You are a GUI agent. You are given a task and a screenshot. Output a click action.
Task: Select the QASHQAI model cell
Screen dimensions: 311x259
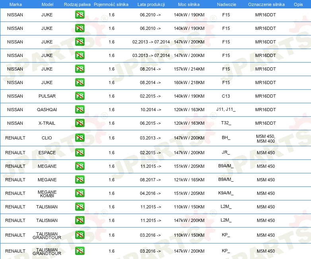tap(47, 110)
